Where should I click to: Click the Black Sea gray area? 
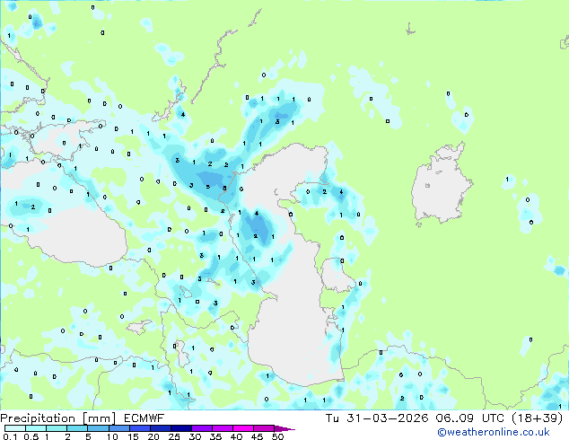click(78, 236)
